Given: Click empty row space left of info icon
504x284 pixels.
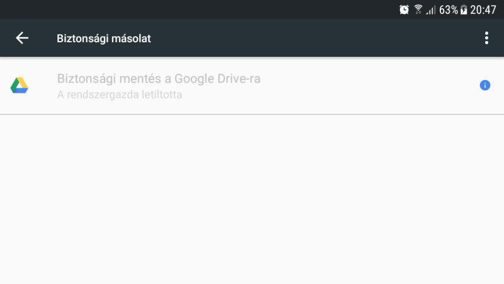Looking at the screenshot, I should 378,85.
